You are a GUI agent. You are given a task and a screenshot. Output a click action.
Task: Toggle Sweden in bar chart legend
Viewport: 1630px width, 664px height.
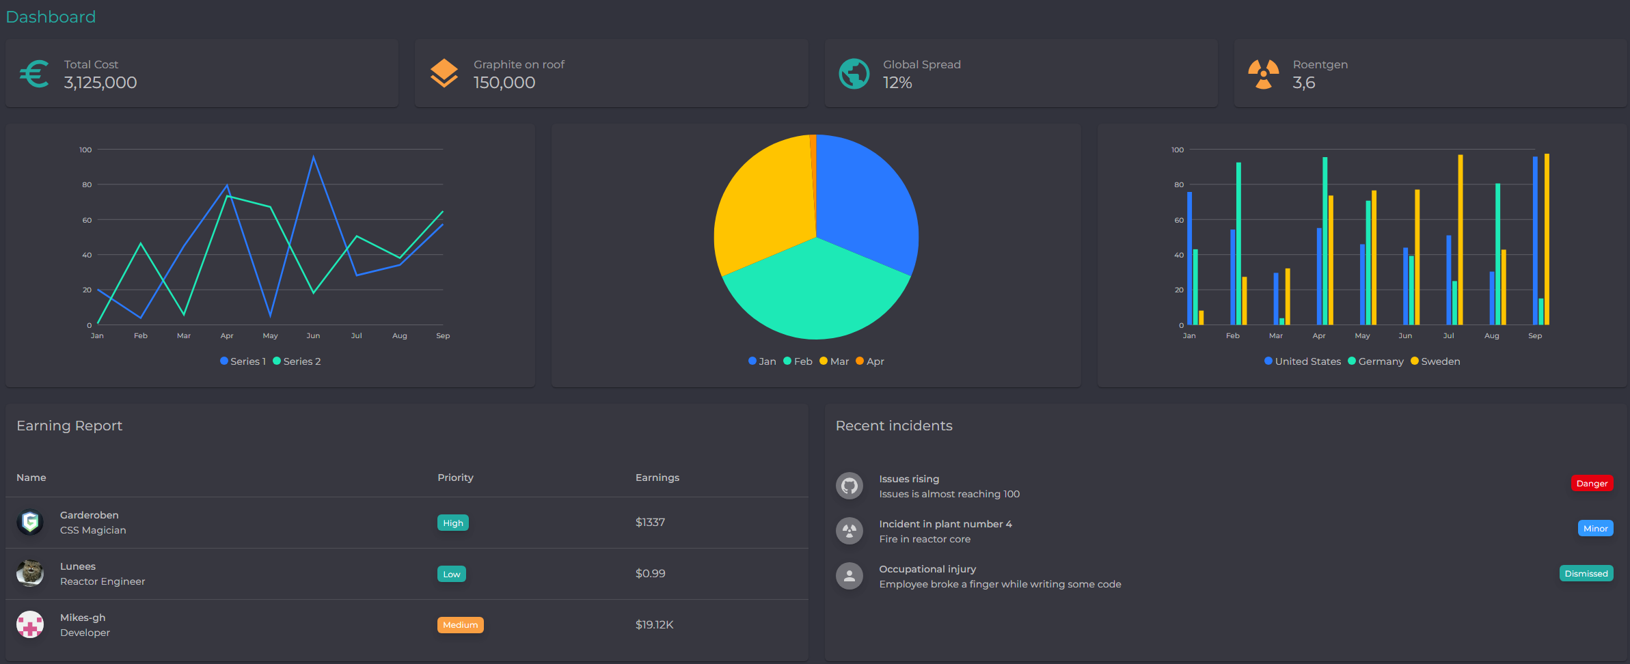point(1435,361)
